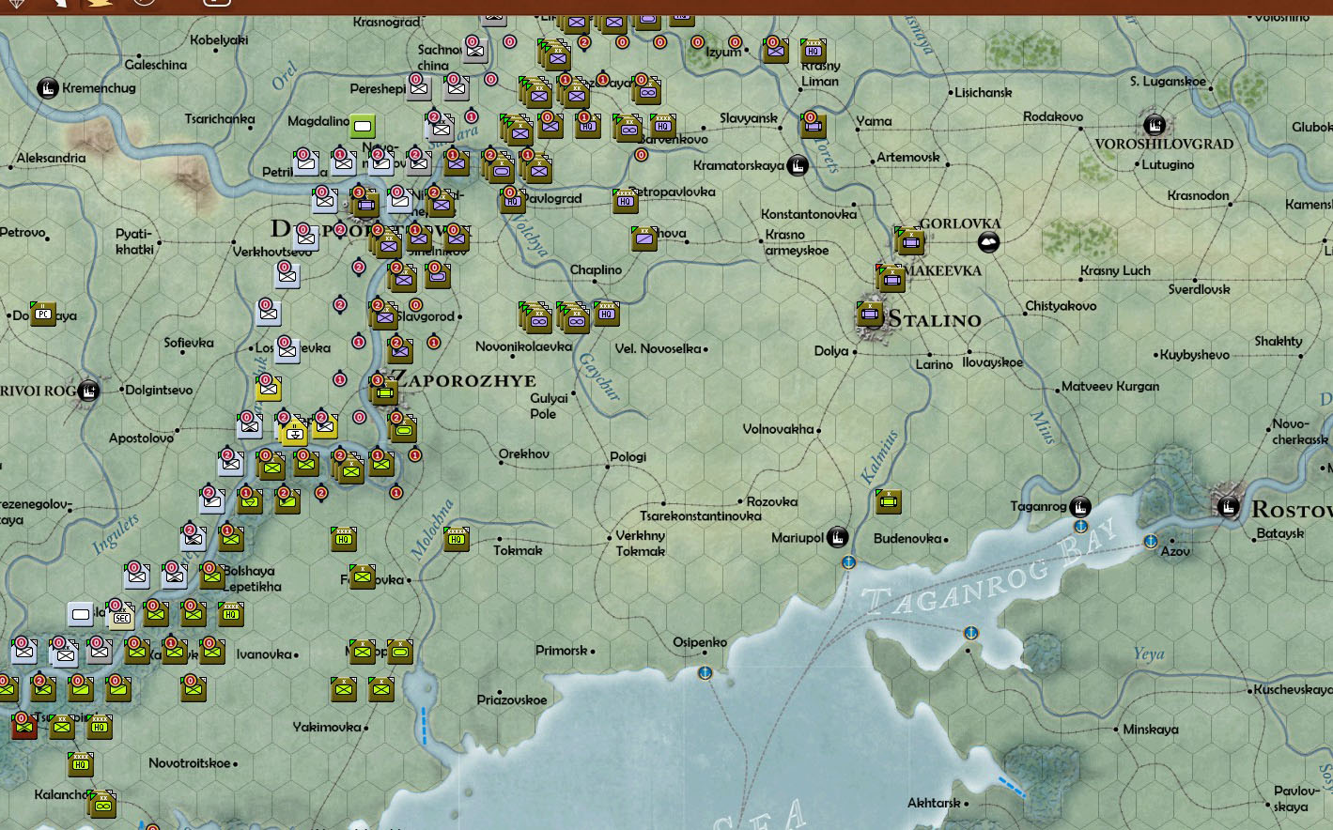1333x830 pixels.
Task: Select the Kuschevskaya town label
Action: pos(1293,689)
